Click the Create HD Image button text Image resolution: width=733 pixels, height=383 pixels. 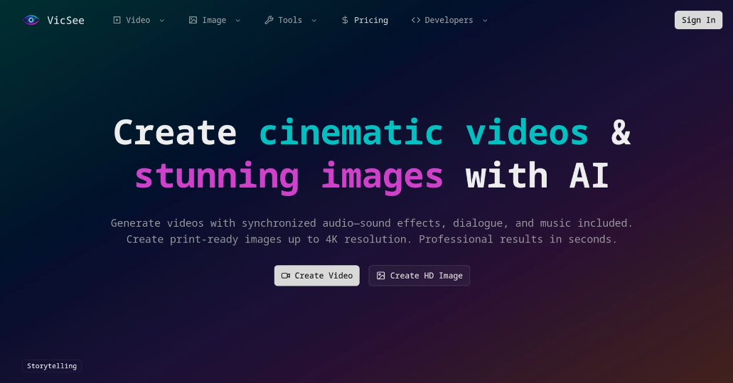click(x=426, y=276)
